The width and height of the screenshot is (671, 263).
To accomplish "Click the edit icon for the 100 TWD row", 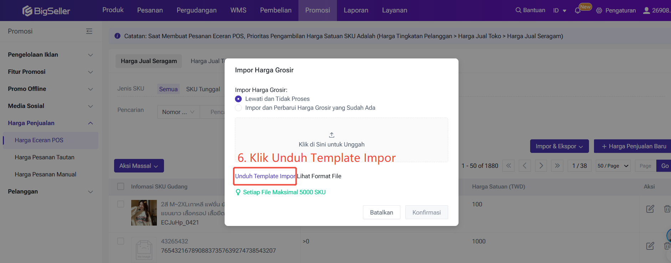I will coord(650,209).
